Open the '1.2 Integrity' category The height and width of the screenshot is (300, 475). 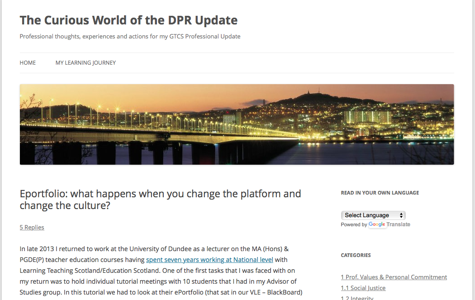click(357, 298)
